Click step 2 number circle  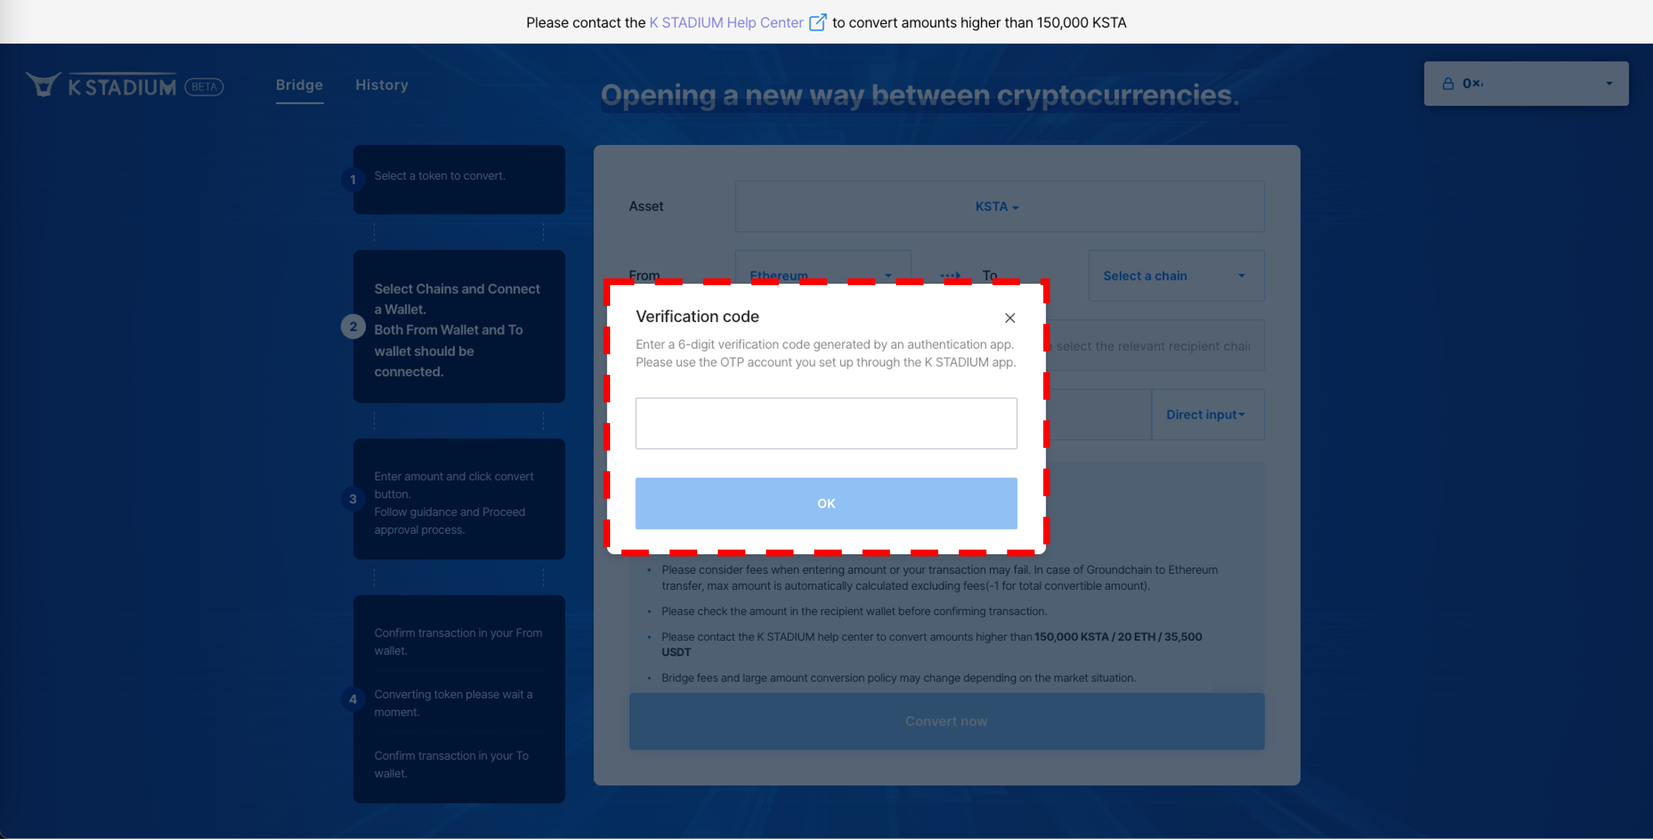point(353,326)
